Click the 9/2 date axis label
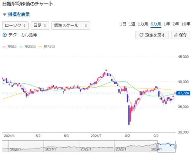The height and width of the screenshot is (153, 191). [x=156, y=136]
